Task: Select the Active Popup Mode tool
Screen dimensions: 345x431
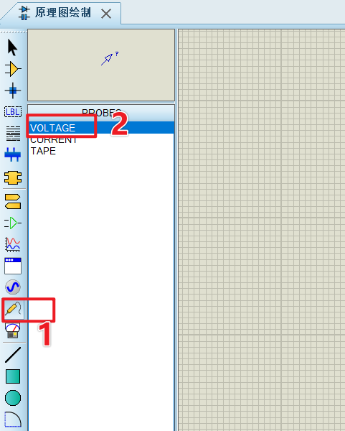Action: [13, 266]
